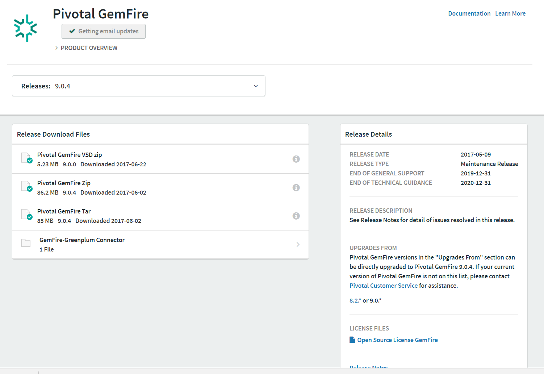Open the GemFire-Greenplum Connector folder name
Image resolution: width=544 pixels, height=374 pixels.
(x=82, y=240)
